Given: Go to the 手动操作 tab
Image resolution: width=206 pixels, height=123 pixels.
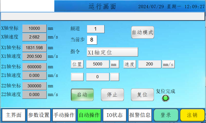Looking at the screenshot, I should pyautogui.click(x=64, y=115).
